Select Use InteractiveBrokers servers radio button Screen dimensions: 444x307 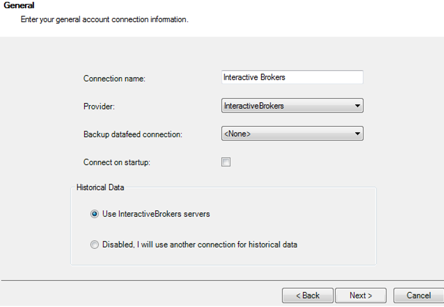[95, 214]
